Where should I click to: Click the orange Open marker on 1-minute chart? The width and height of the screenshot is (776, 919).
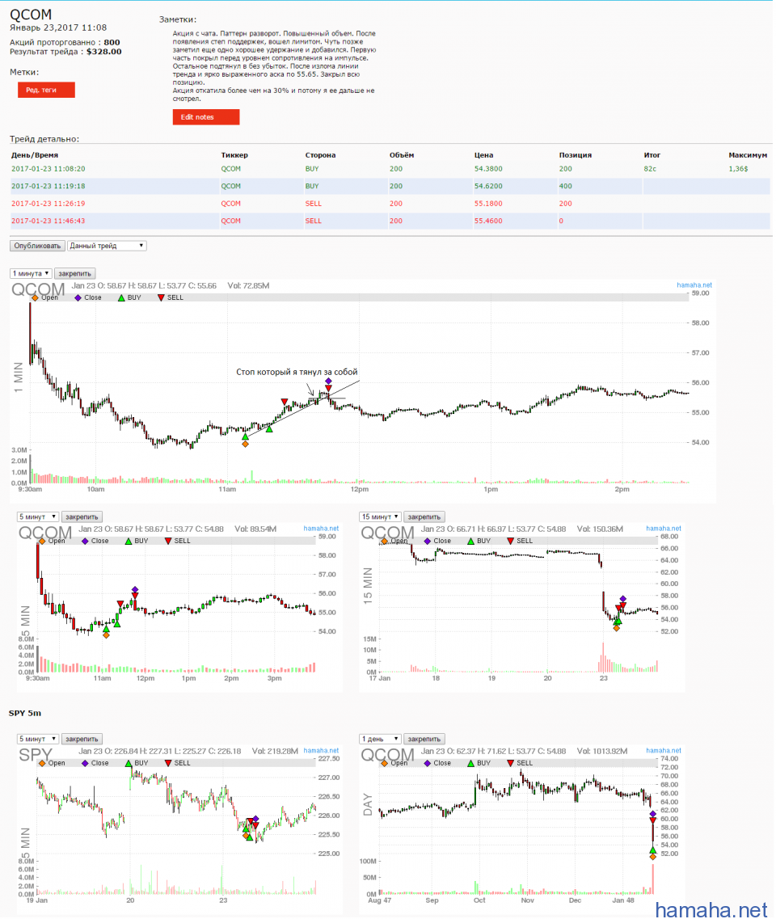(245, 444)
